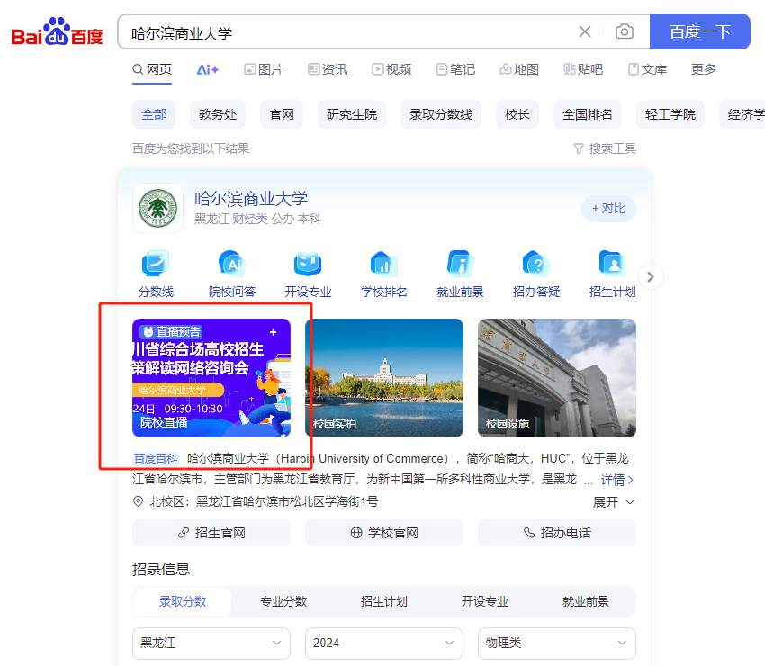The width and height of the screenshot is (765, 666).
Task: Expand the 黑龙江 province dropdown
Action: tap(211, 643)
